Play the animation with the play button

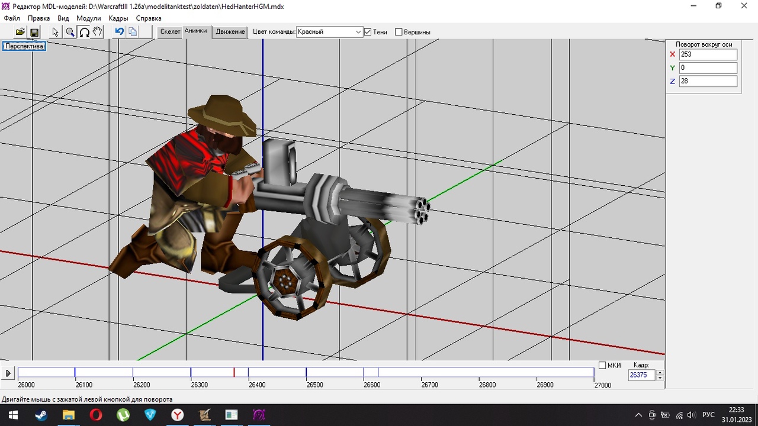8,373
